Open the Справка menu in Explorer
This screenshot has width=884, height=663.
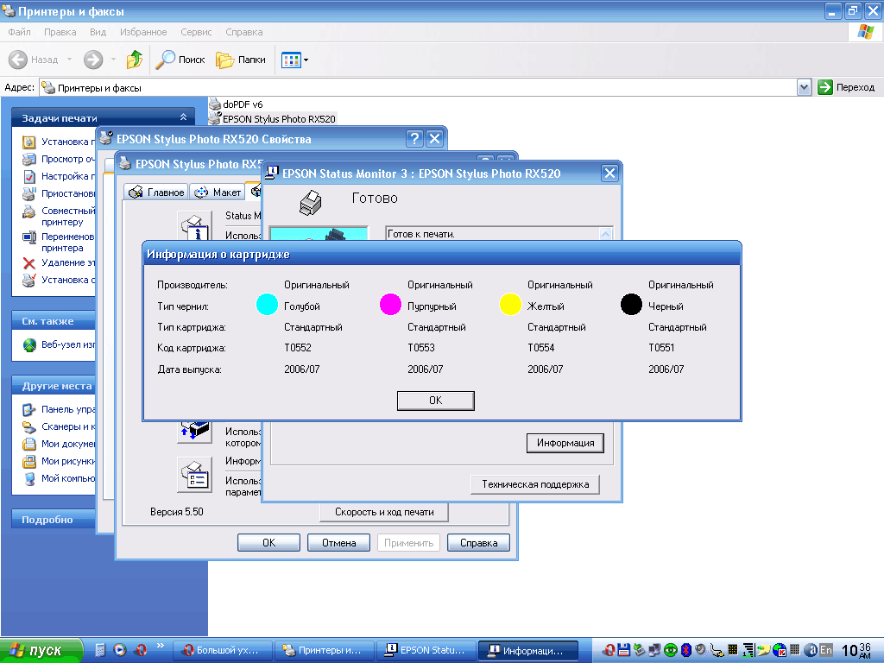coord(244,32)
